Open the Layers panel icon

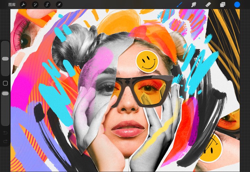click(223, 5)
